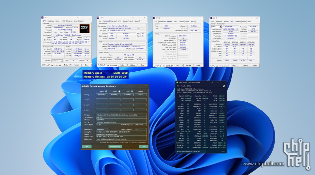
Task: Open Bench tab in the CPU-Z SPD window
Action: pyautogui.click(x=244, y=22)
